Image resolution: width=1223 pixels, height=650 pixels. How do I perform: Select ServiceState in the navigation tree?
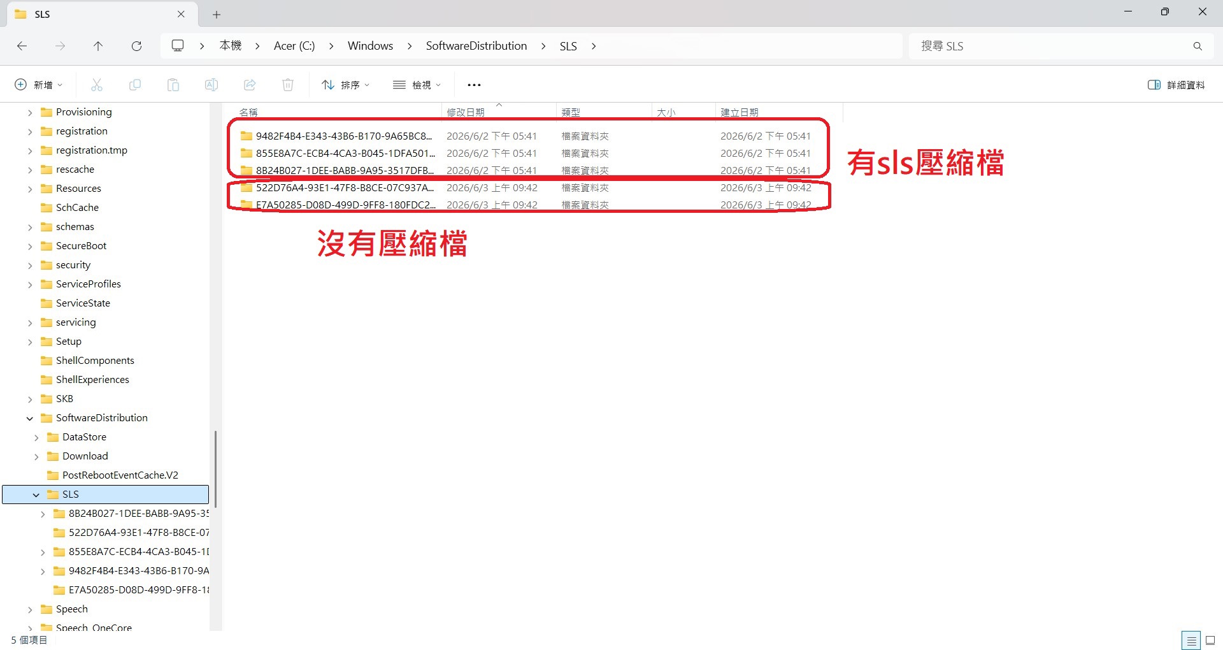click(x=83, y=303)
